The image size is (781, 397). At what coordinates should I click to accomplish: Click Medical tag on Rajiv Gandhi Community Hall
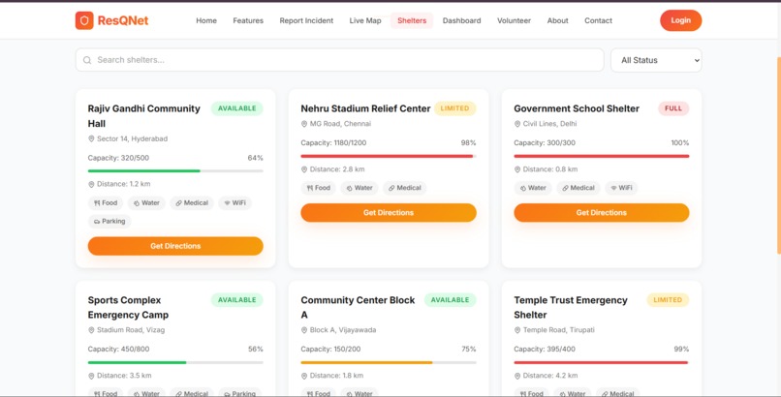pos(192,203)
